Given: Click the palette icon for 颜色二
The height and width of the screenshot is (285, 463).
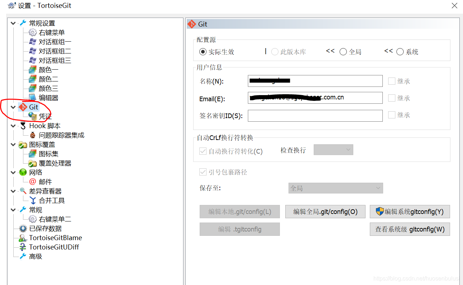Looking at the screenshot, I should pyautogui.click(x=33, y=79).
